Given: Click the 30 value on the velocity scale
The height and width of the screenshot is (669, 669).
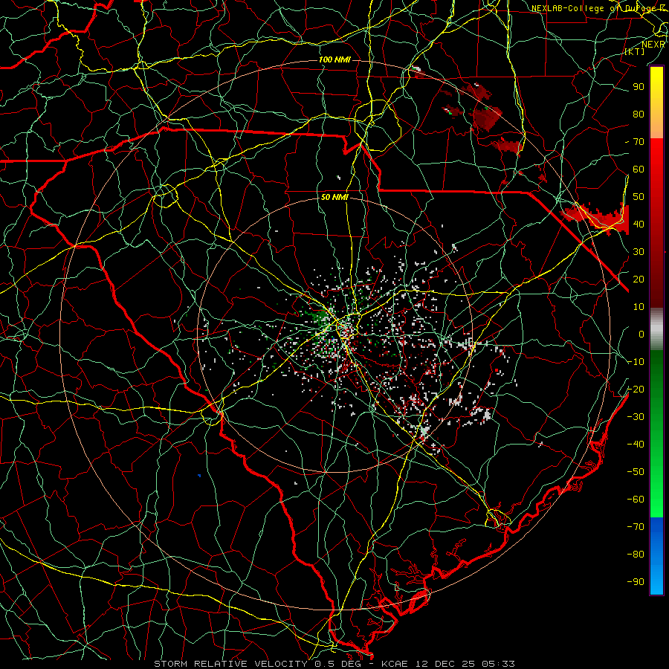Looking at the screenshot, I should click(639, 252).
